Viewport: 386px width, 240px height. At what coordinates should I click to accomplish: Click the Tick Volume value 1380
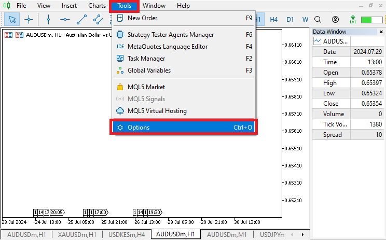click(x=376, y=124)
